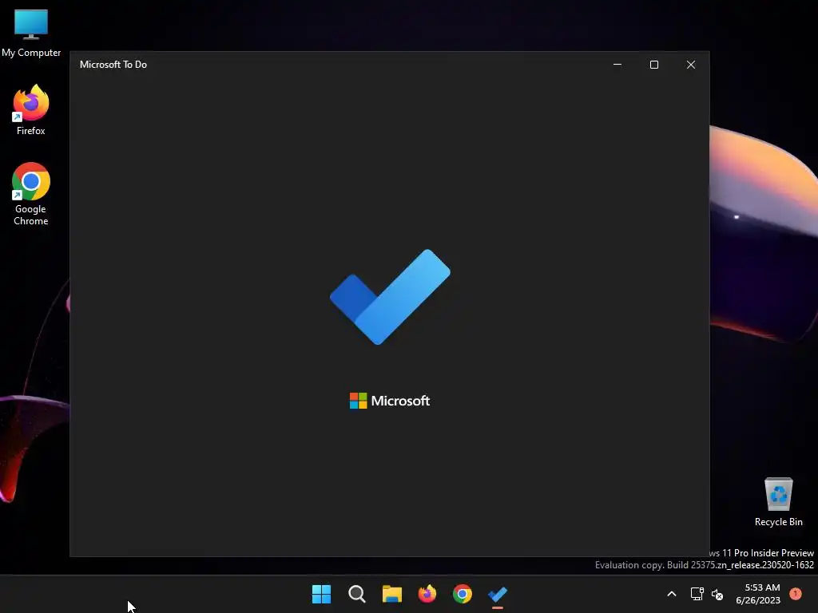
Task: Open the notification badge in the tray
Action: pos(796,594)
